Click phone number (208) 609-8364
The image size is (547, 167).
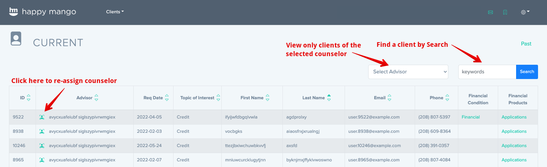pos(435,131)
